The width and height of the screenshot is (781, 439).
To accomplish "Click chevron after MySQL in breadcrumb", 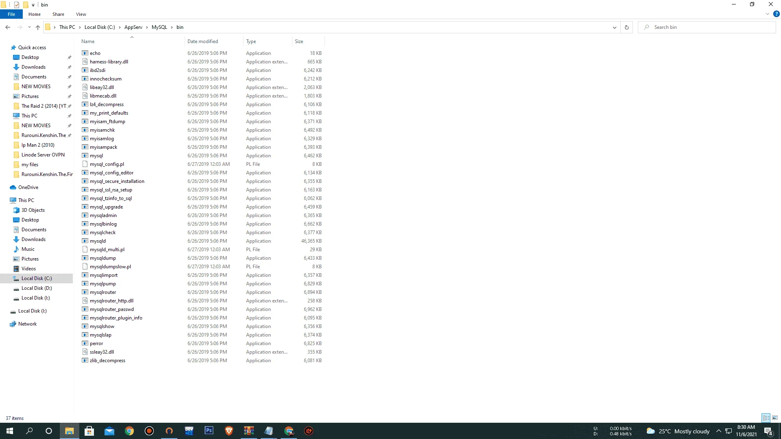I will [x=172, y=27].
